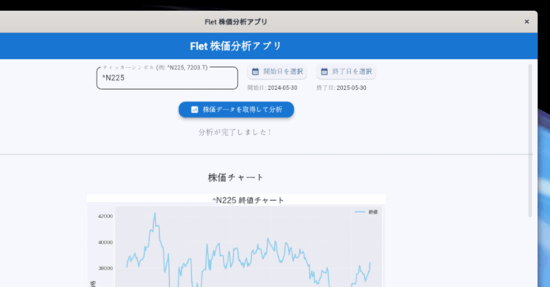Select the 終了日: 2025-05-30 label text
This screenshot has height=287, width=550.
click(x=341, y=88)
